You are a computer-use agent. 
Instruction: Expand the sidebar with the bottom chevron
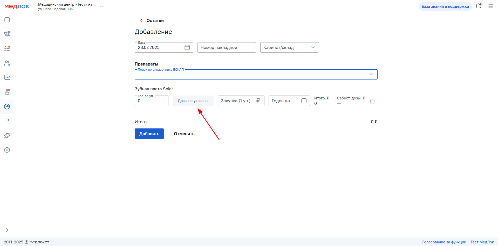[x=7, y=230]
